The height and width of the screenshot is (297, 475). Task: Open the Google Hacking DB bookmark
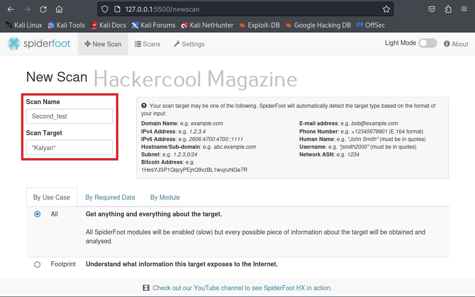(x=318, y=25)
